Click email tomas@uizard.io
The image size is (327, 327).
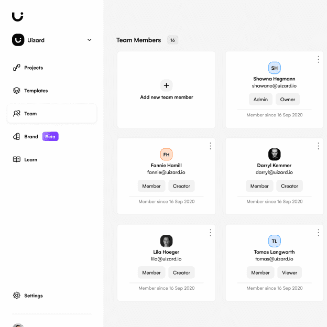click(x=274, y=259)
